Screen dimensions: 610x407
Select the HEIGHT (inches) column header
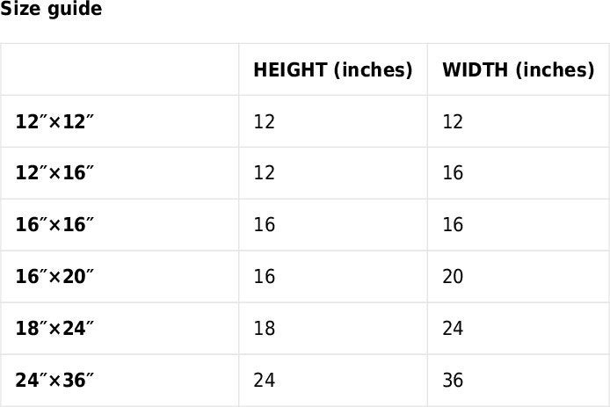[x=332, y=69]
